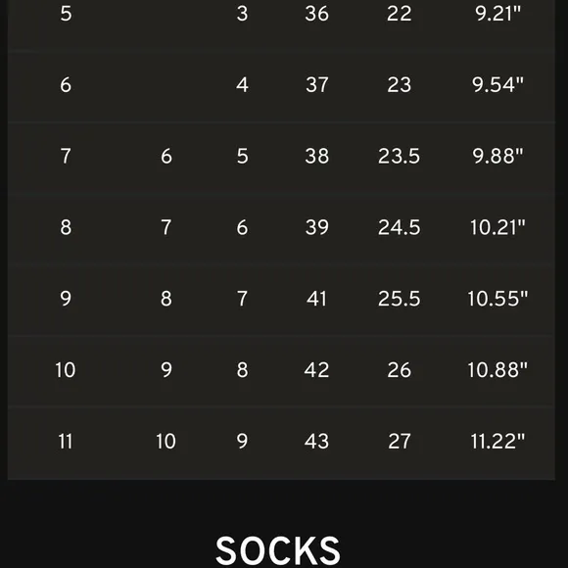Select the 9.88" inch cell

497,156
